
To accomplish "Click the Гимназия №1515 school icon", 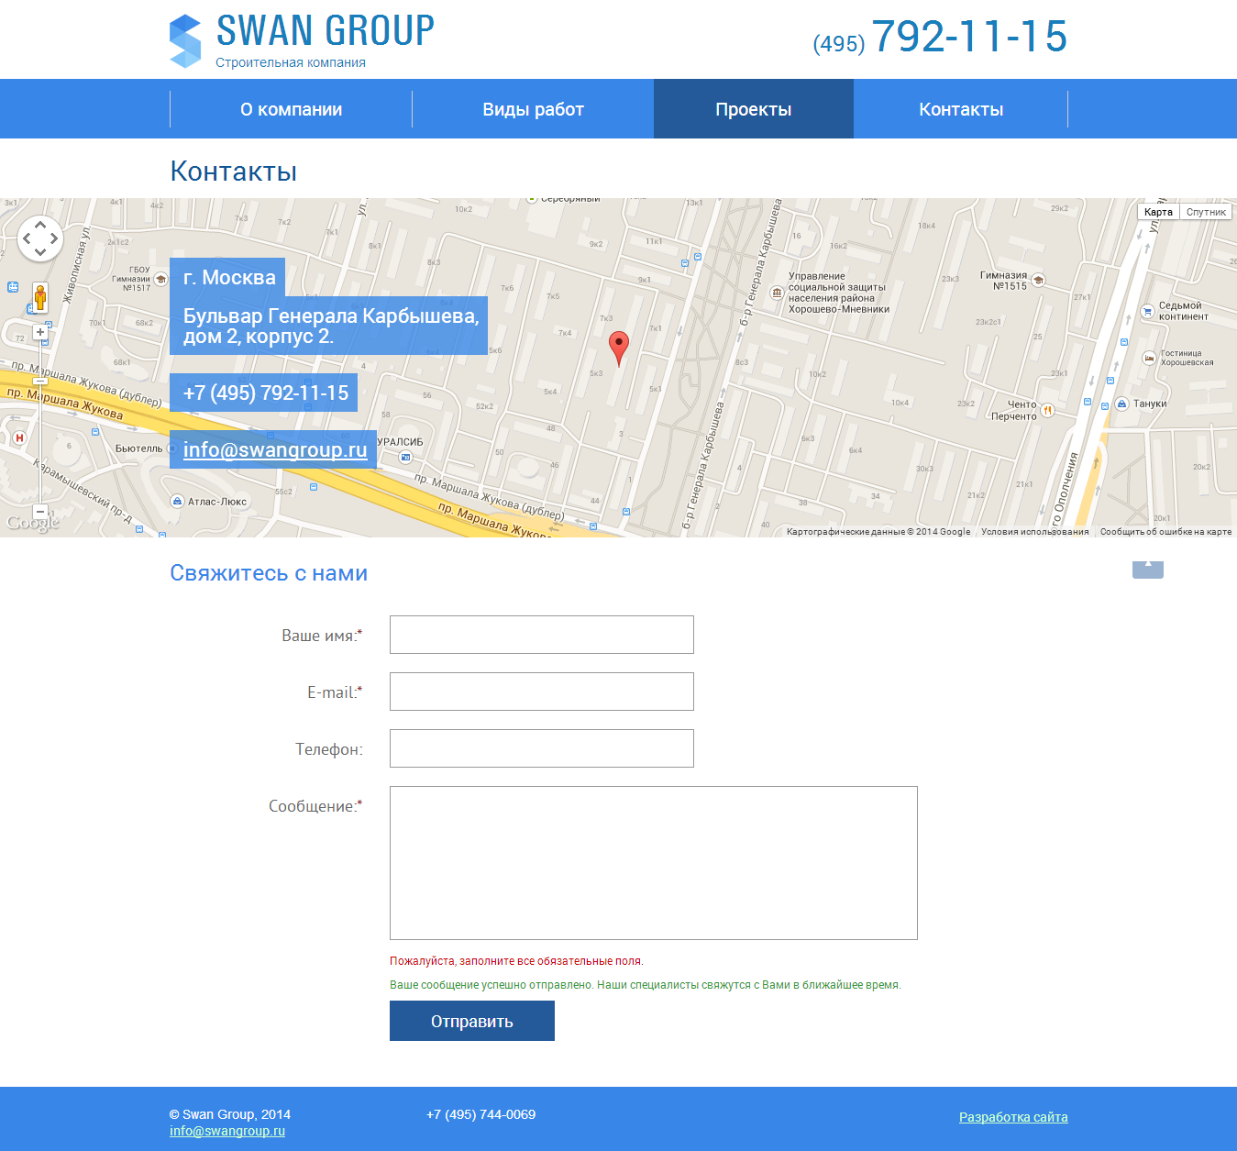I will click(1038, 281).
